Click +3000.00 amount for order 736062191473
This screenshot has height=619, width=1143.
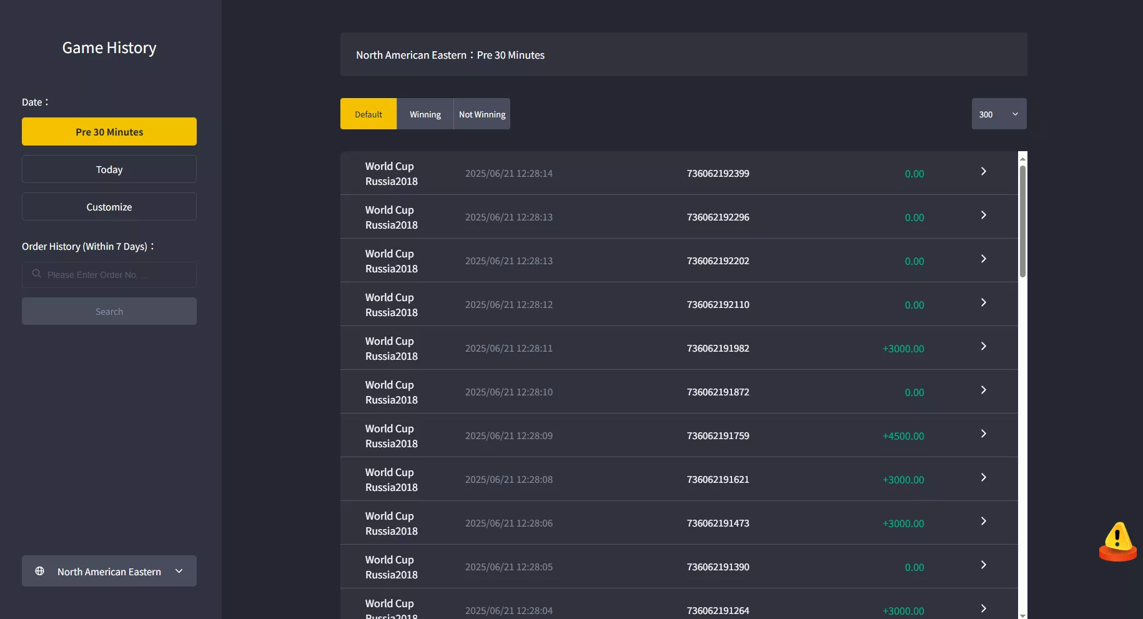pos(903,523)
